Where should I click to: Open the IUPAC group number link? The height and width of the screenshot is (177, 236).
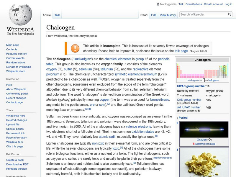pyautogui.click(x=191, y=86)
